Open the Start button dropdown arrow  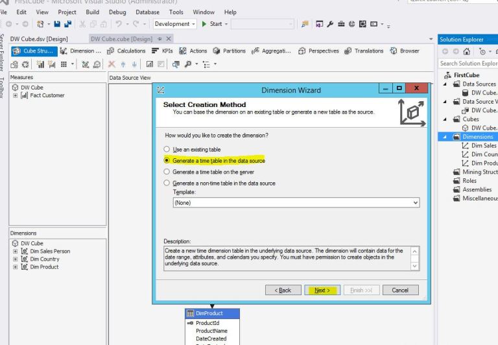(x=226, y=24)
